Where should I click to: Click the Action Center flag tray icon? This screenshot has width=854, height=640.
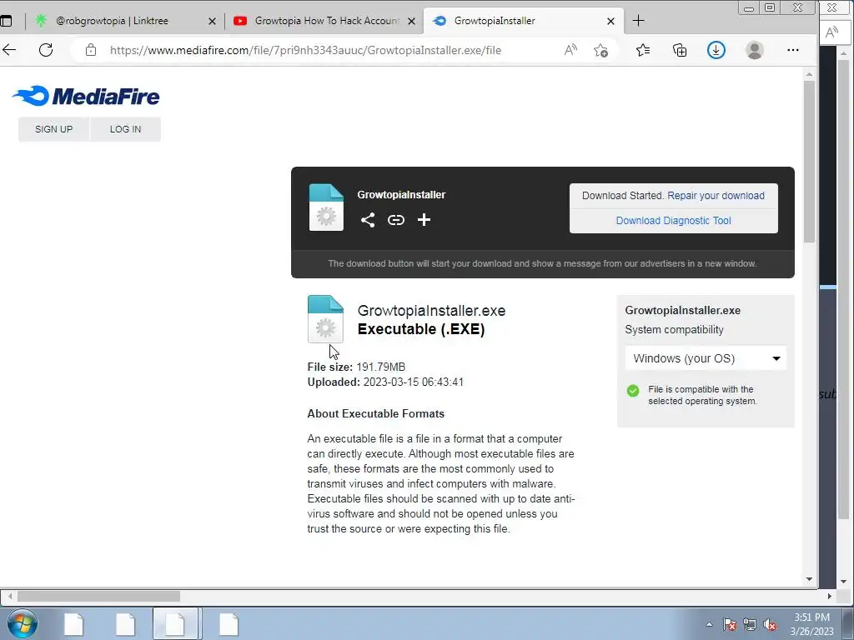[730, 625]
